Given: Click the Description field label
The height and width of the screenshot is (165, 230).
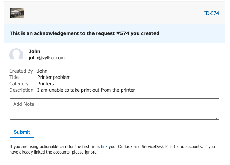Looking at the screenshot, I should [21, 90].
